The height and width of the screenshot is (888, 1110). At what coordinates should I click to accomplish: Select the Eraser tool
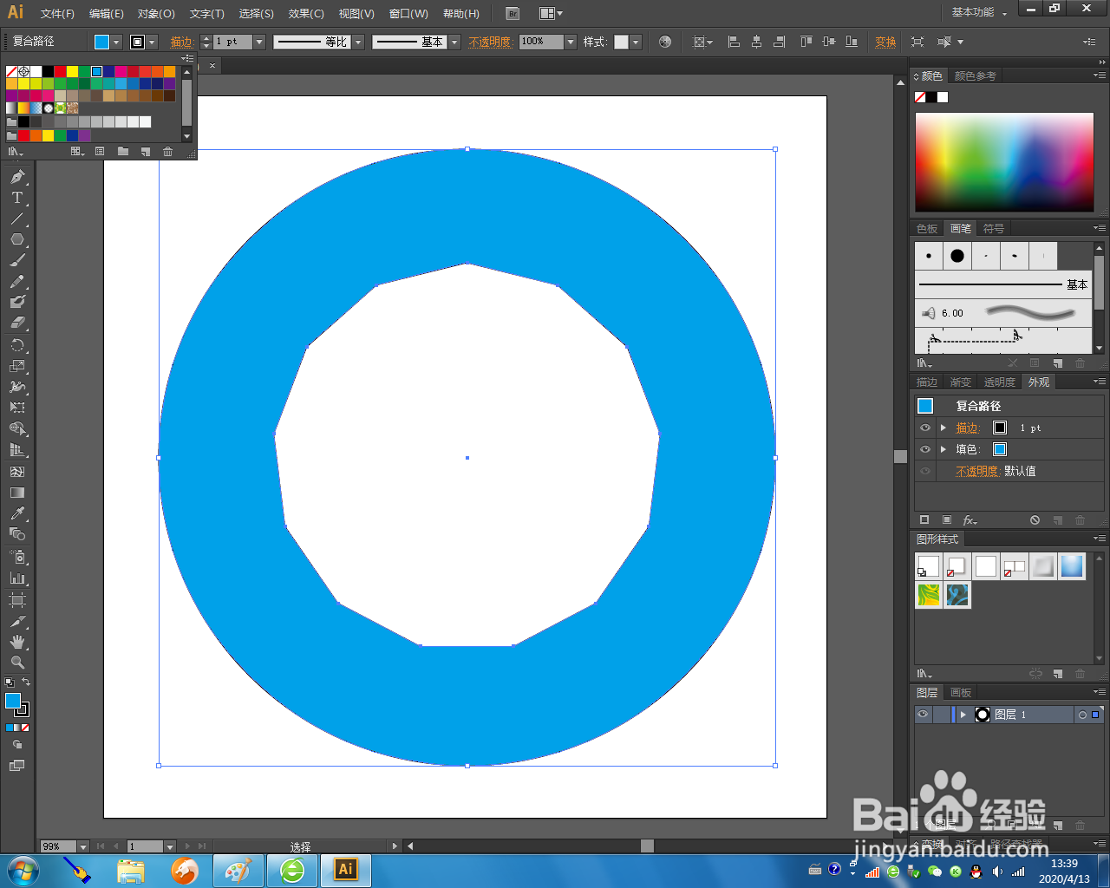[17, 323]
